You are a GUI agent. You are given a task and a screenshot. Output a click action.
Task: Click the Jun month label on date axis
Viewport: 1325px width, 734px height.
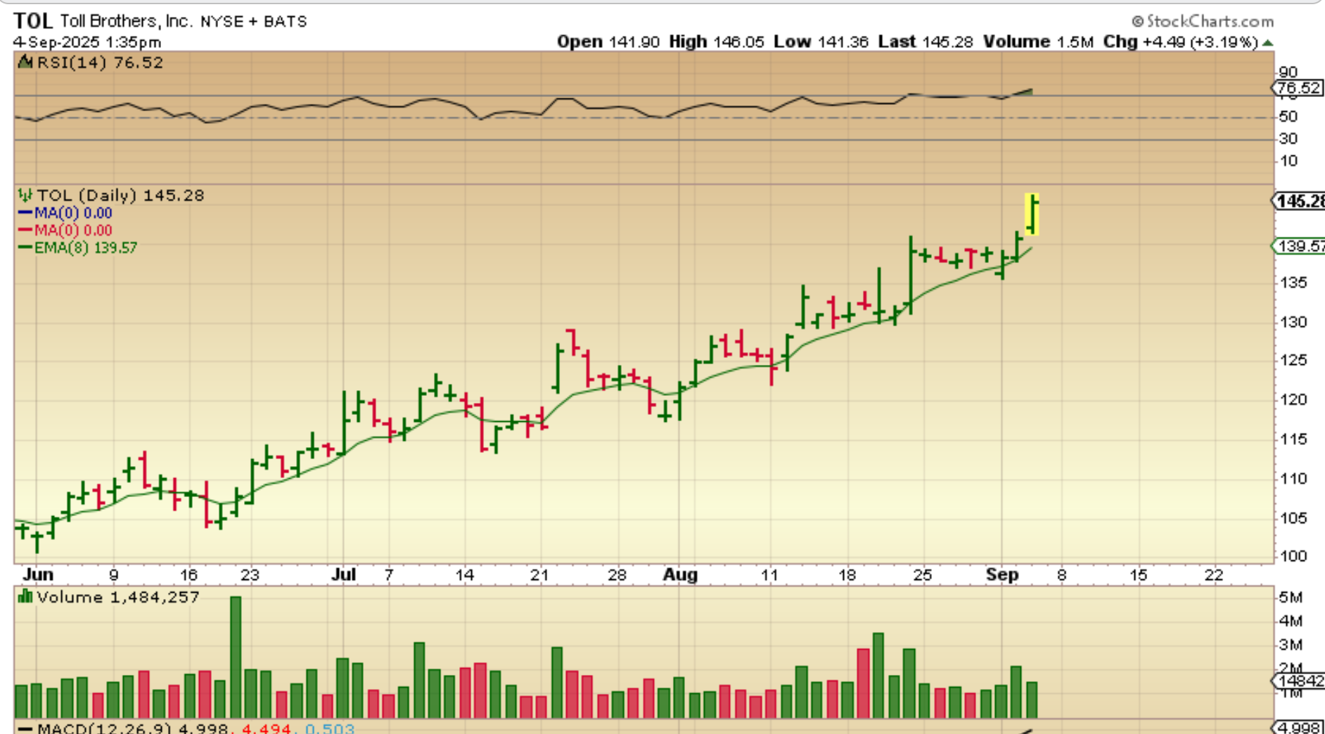(37, 575)
